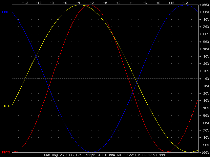Click the +100% scale label
The height and width of the screenshot is (157, 210).
[204, 5]
